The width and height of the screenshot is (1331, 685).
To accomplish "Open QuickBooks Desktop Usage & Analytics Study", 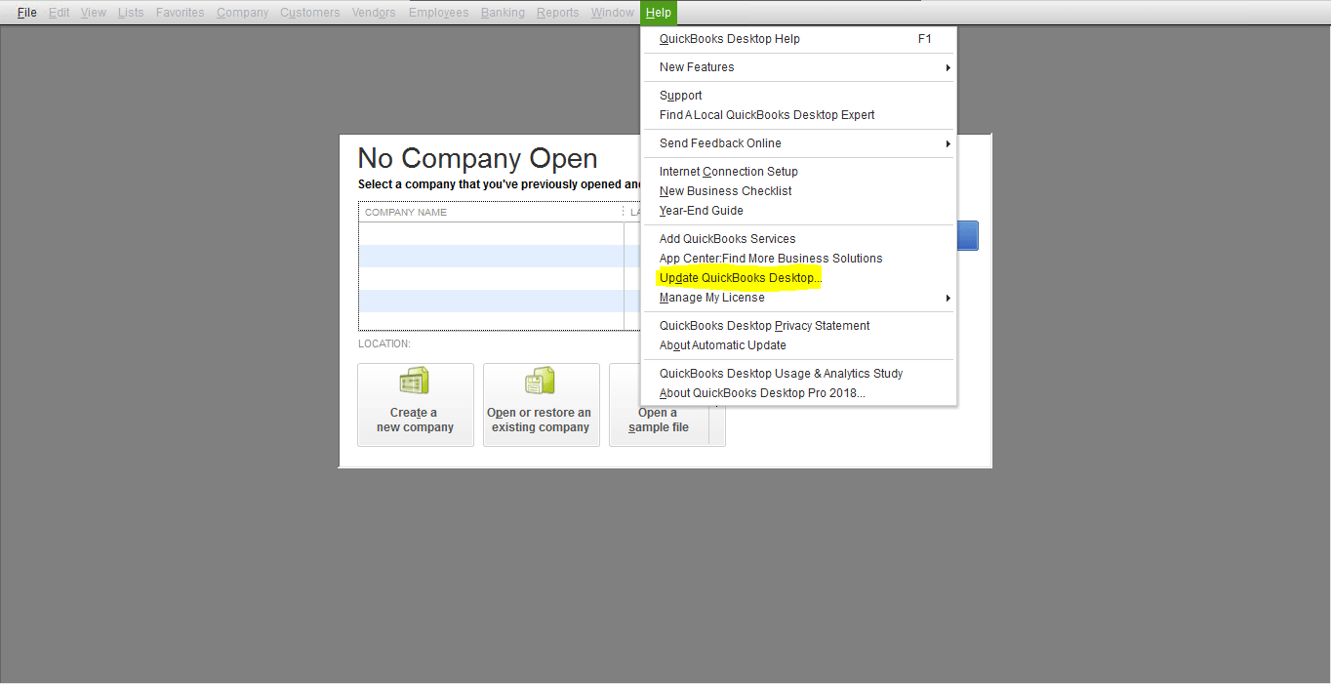I will (x=798, y=374).
